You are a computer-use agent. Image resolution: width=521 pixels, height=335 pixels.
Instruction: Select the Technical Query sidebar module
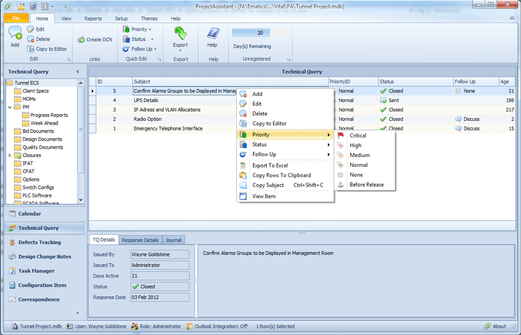pyautogui.click(x=44, y=228)
